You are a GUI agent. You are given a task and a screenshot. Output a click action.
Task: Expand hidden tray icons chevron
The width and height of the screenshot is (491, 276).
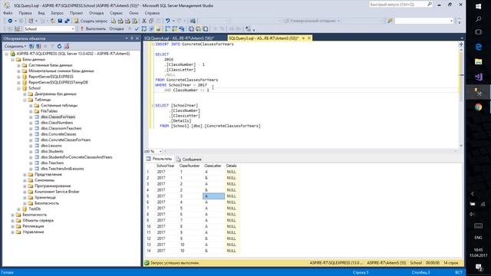click(473, 194)
